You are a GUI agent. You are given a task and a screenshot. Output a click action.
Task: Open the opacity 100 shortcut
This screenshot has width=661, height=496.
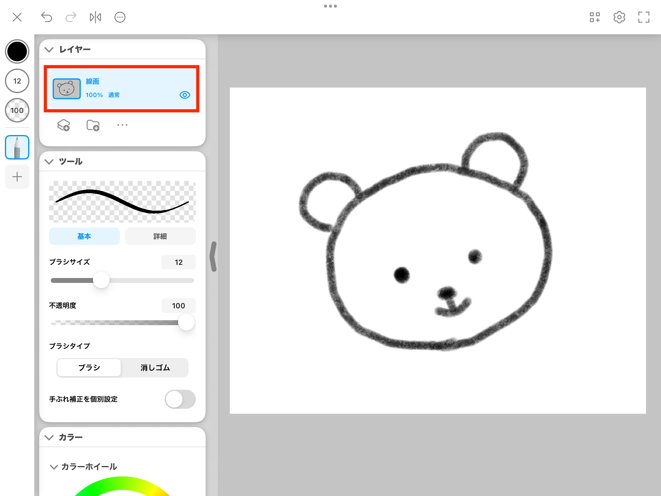pos(17,110)
